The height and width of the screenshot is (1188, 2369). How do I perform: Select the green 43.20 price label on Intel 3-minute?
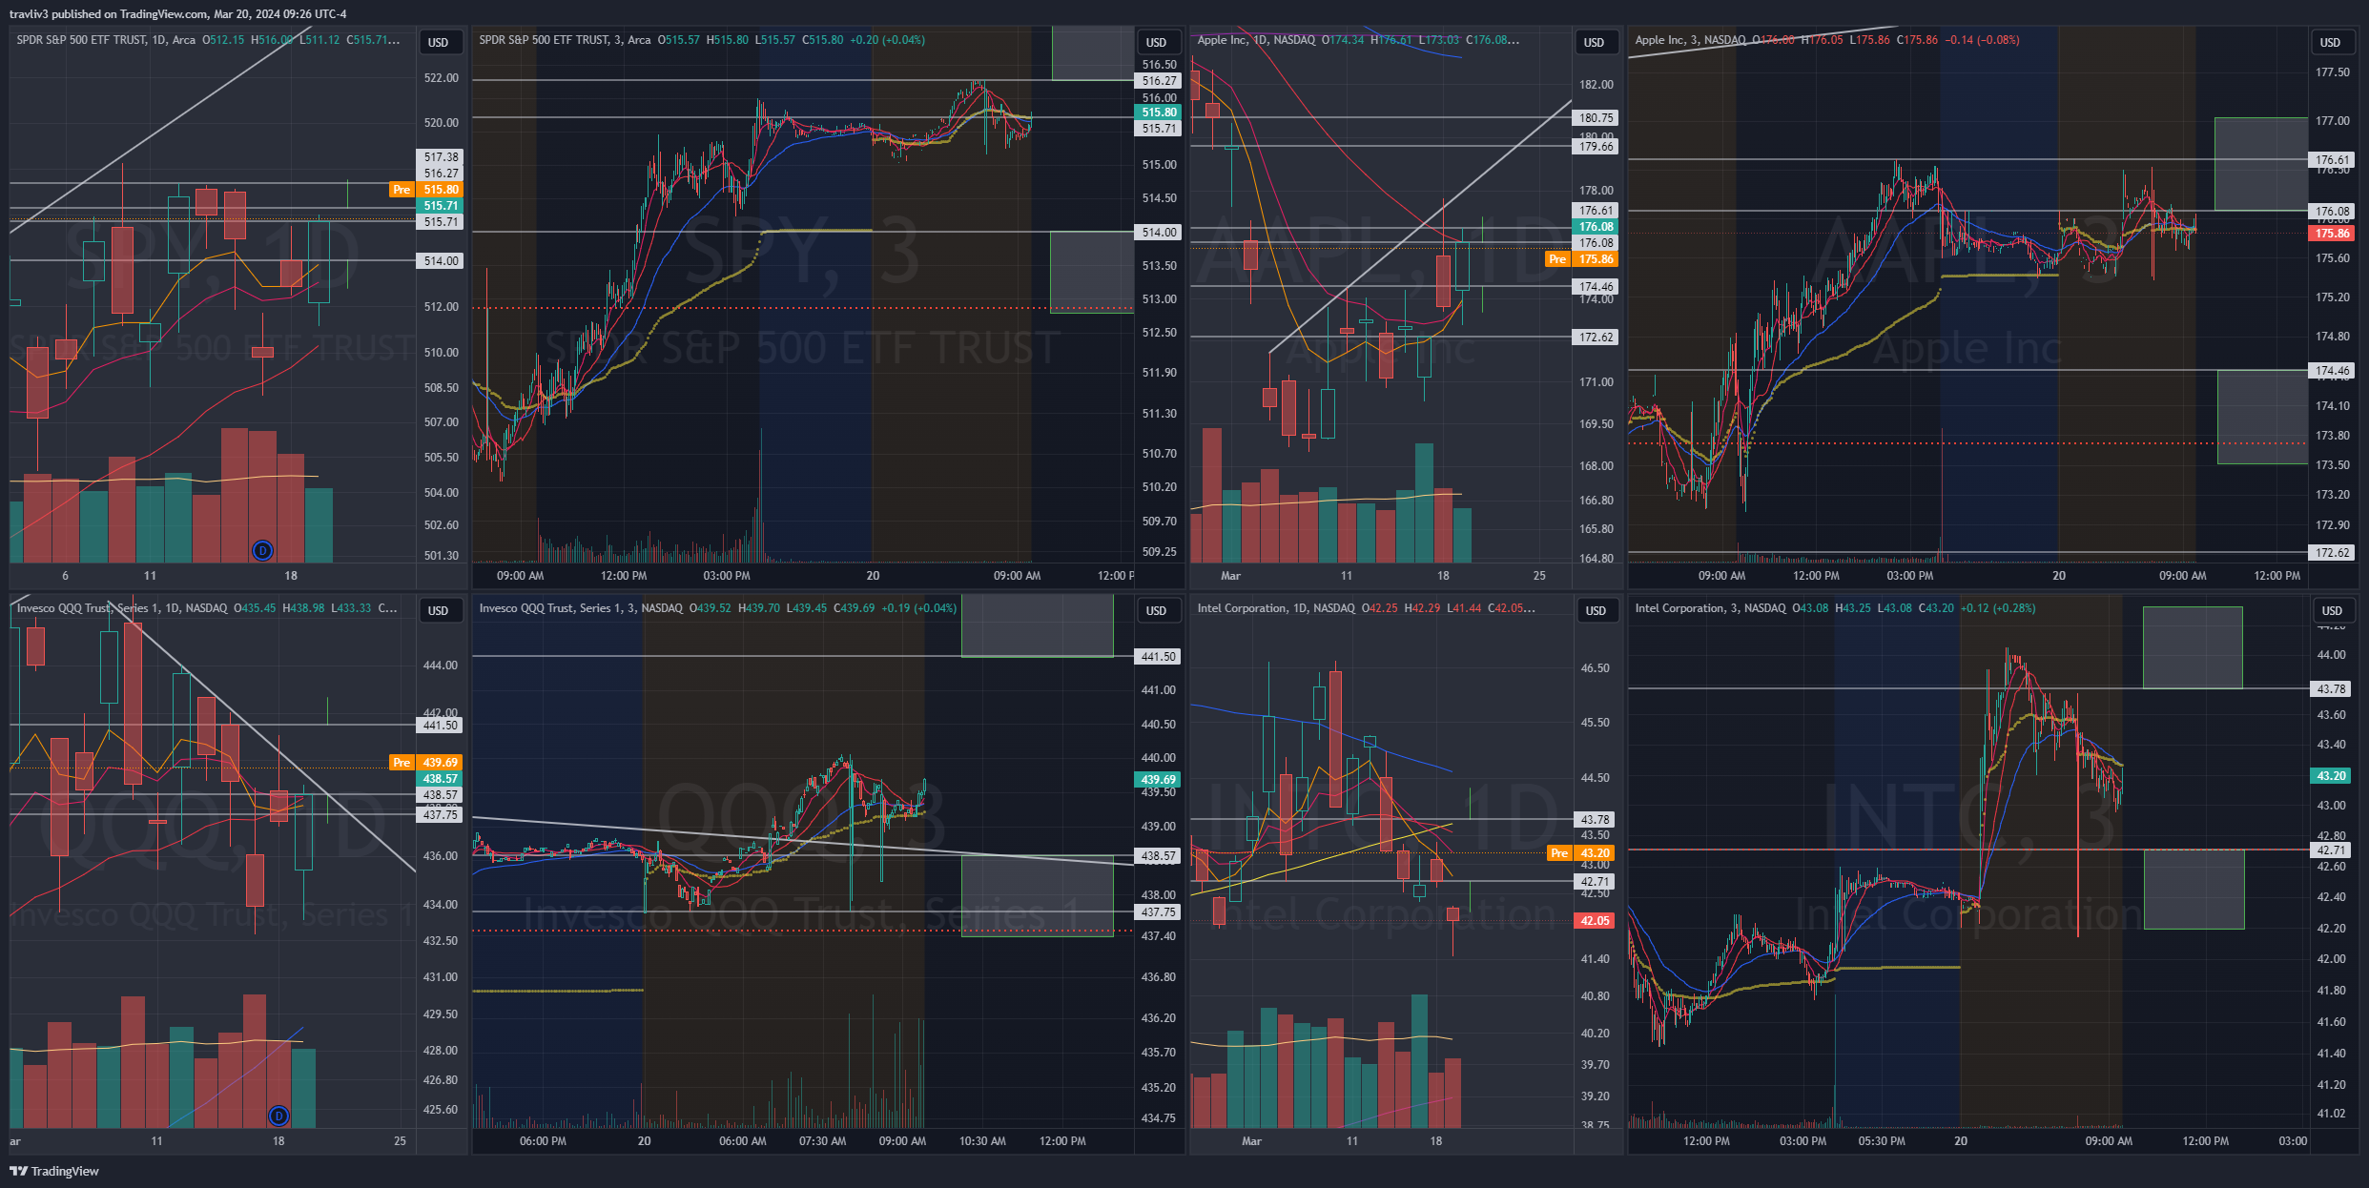[x=2333, y=776]
